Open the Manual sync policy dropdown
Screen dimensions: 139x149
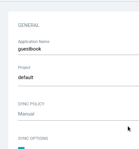(x=78, y=114)
